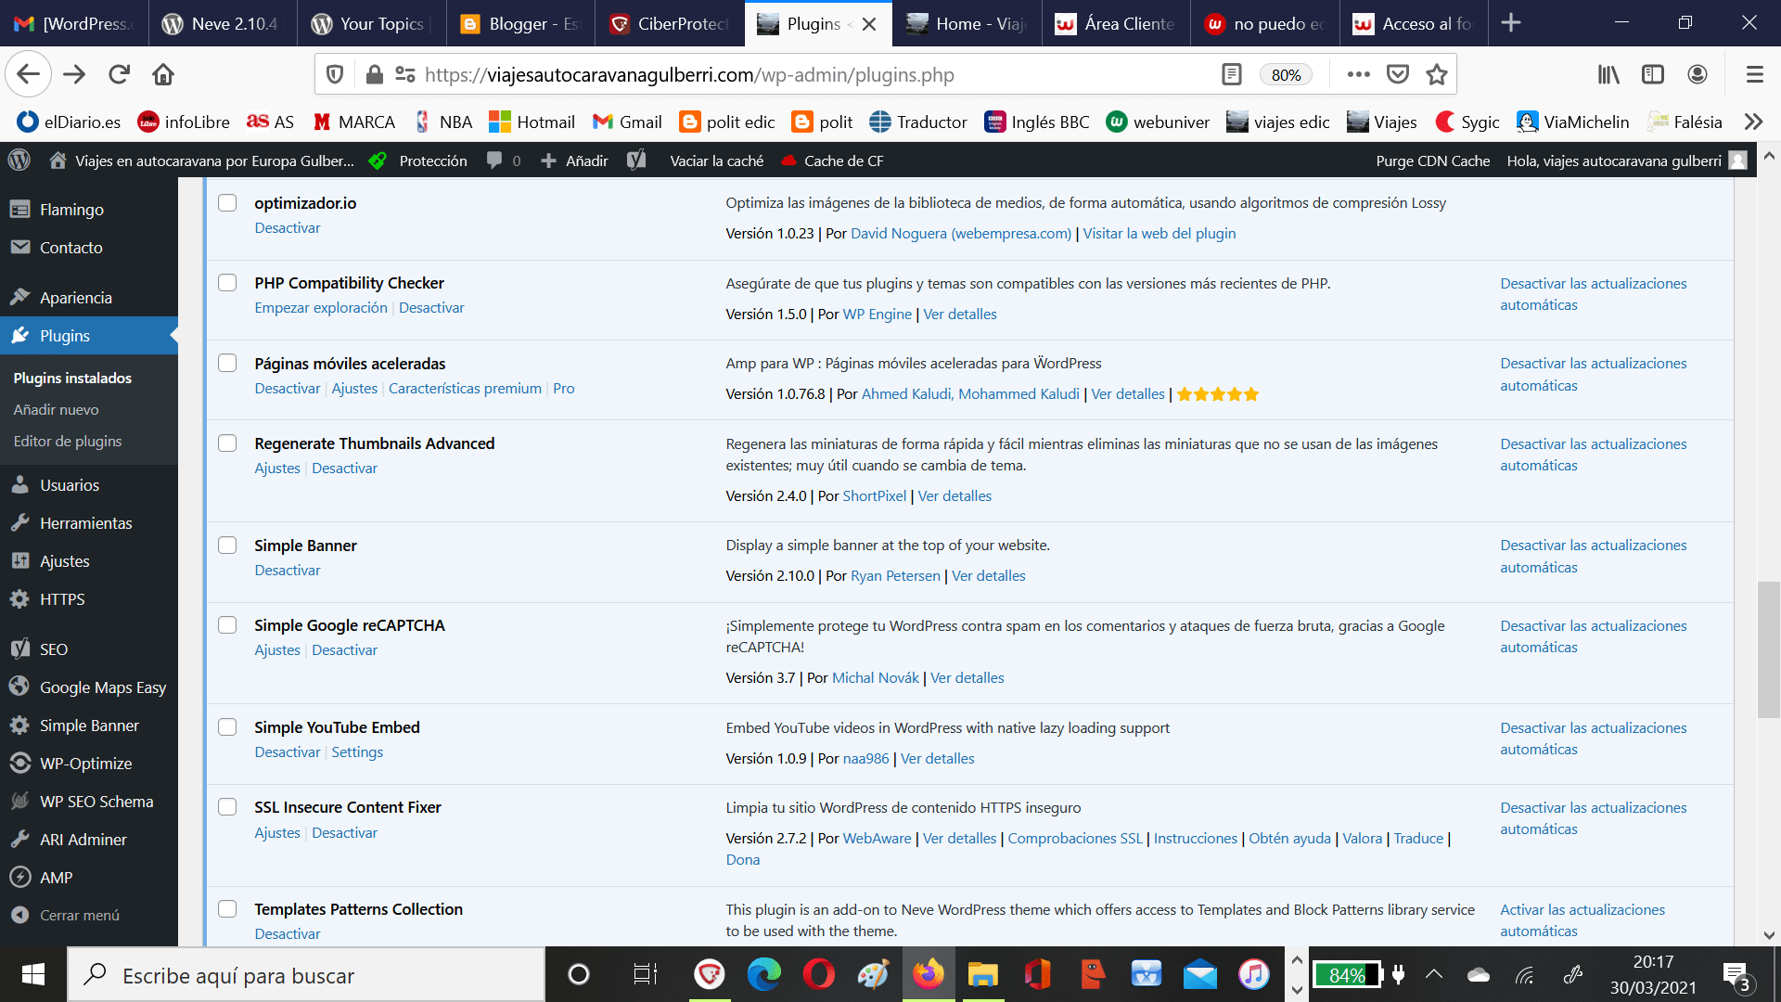1781x1002 pixels.
Task: Deactivate the optimizador.io plugin
Action: click(x=288, y=227)
